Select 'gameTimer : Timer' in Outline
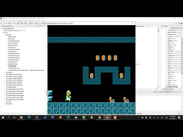 pos(173,72)
